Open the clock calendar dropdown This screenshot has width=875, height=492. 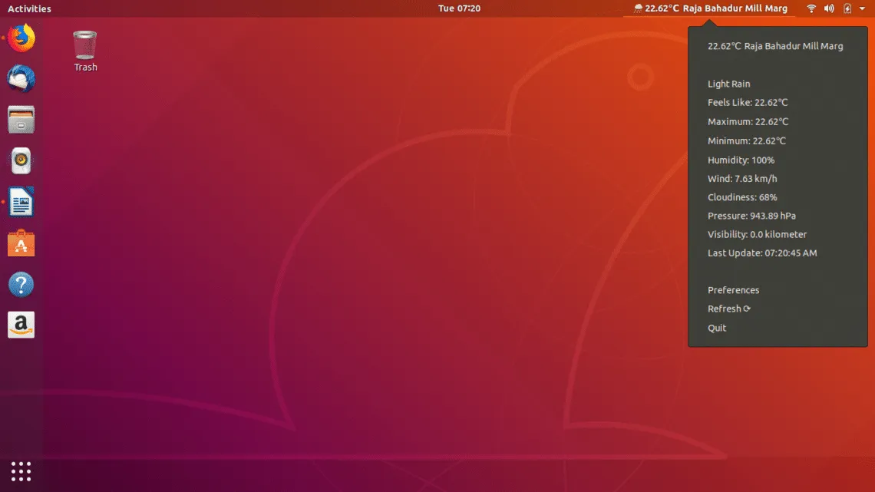pos(459,8)
